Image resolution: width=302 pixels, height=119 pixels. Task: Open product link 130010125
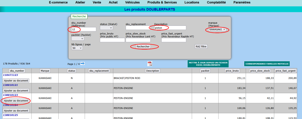pyautogui.click(x=10, y=115)
